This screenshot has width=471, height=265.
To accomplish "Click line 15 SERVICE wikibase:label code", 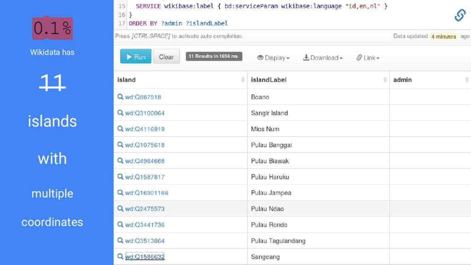I will point(262,6).
